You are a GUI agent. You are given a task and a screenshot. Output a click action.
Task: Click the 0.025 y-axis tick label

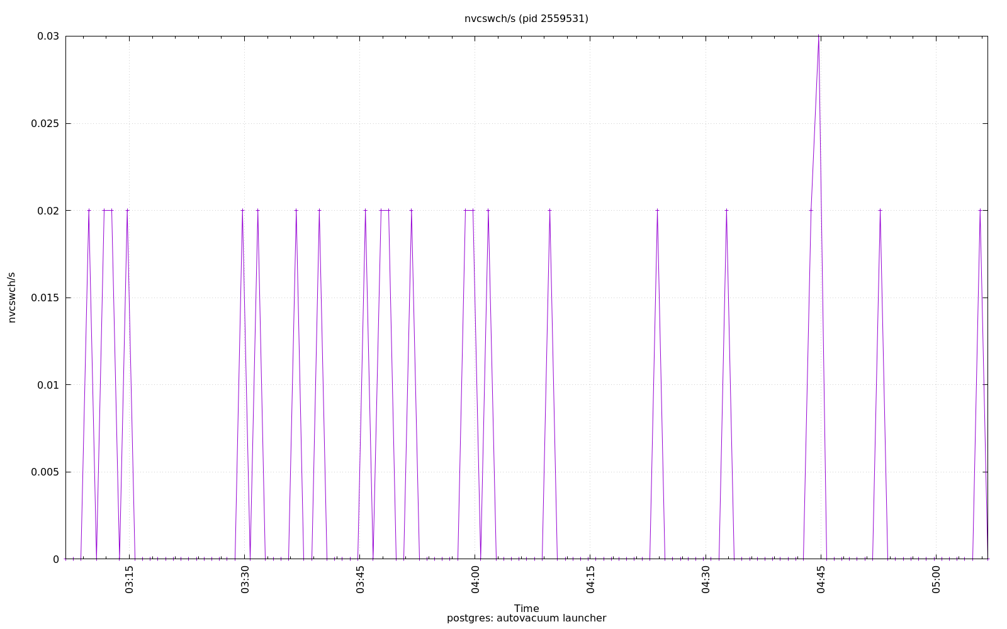click(x=45, y=123)
